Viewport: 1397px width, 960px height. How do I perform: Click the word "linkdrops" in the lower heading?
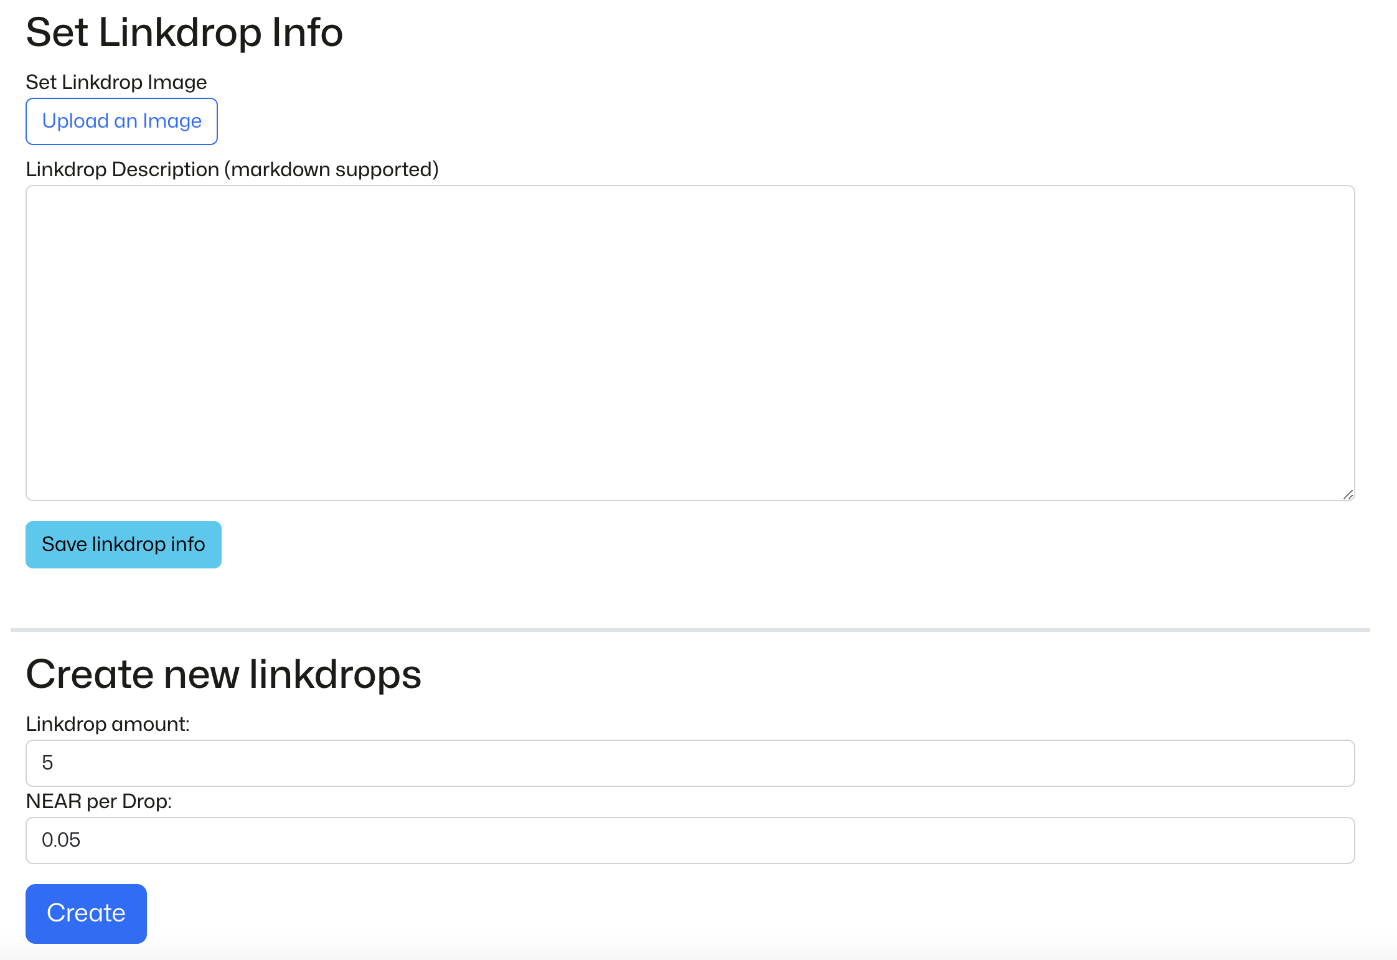point(336,674)
